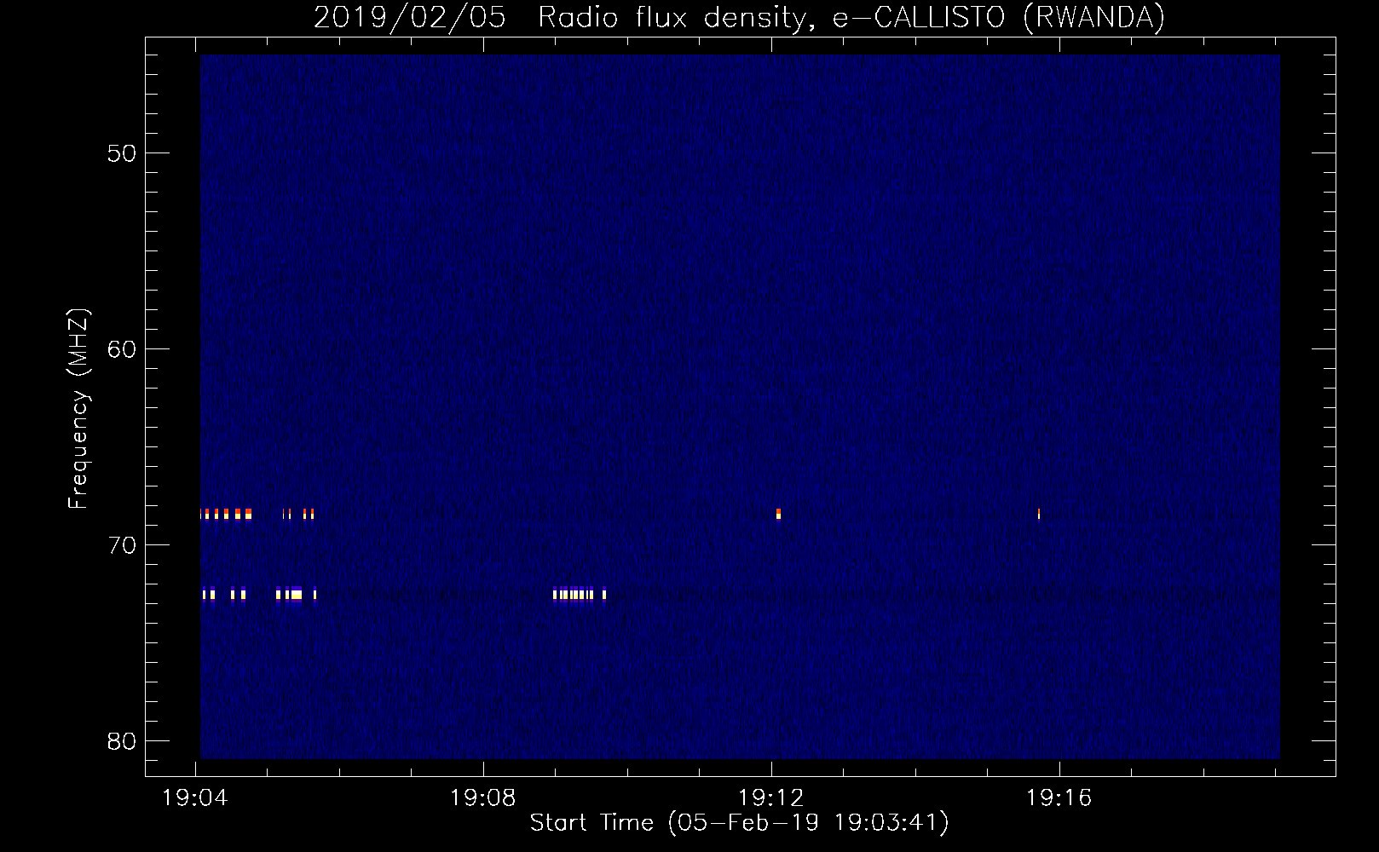Click the plot title "Radio flux density, e-CALLISTO (RWANDA)"

(851, 17)
